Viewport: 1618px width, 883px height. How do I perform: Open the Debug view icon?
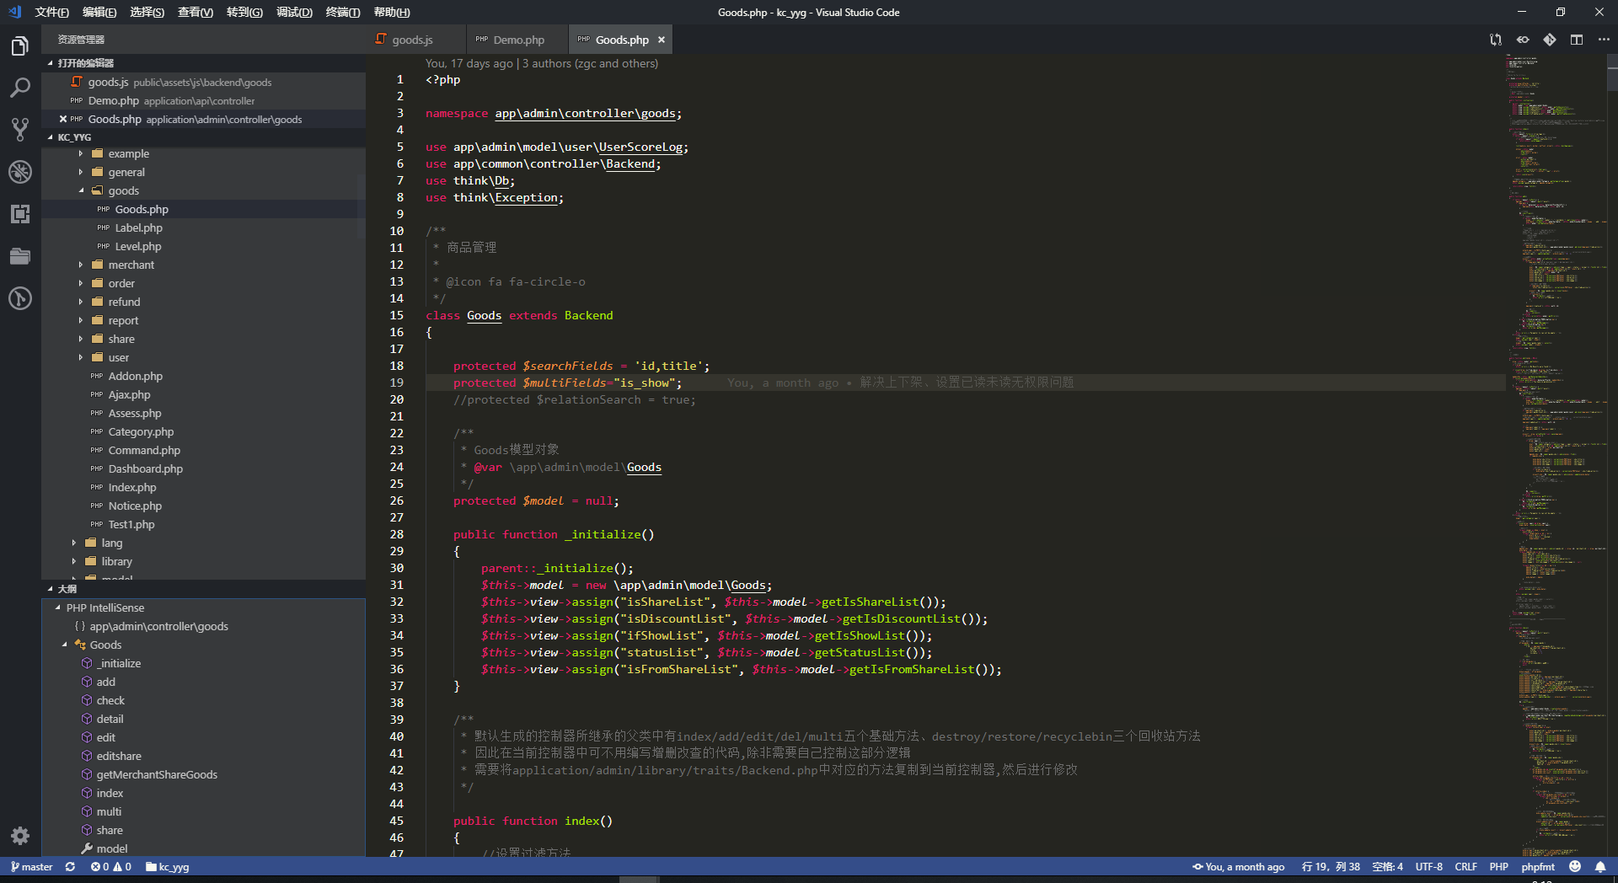[20, 172]
